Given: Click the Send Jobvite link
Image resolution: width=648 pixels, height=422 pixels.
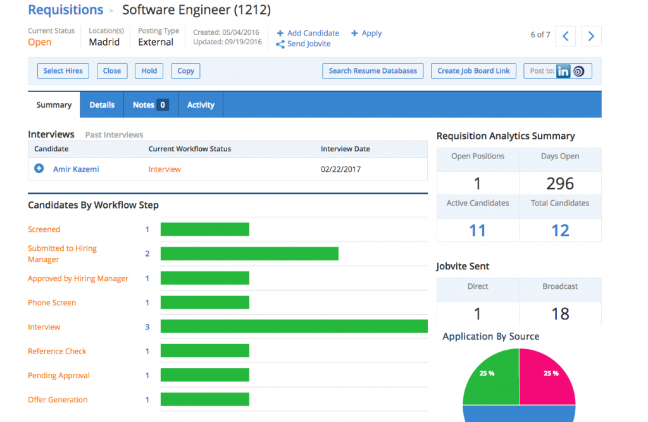Looking at the screenshot, I should [309, 44].
